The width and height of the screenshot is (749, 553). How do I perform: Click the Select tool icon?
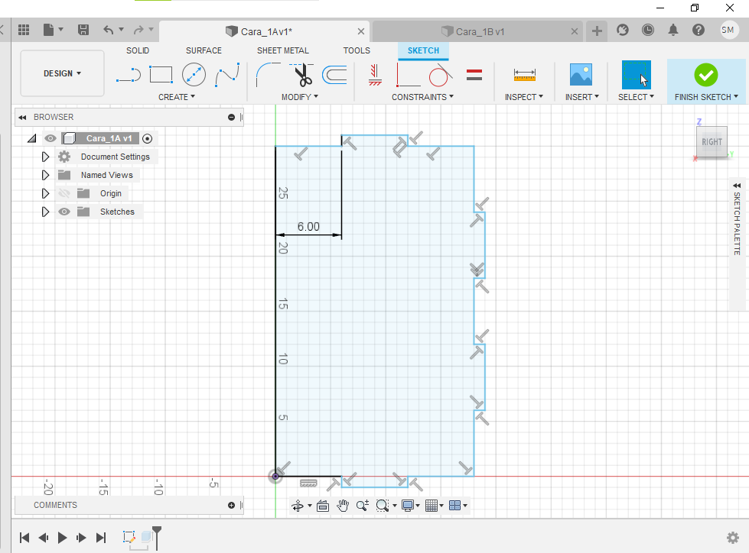click(x=637, y=75)
